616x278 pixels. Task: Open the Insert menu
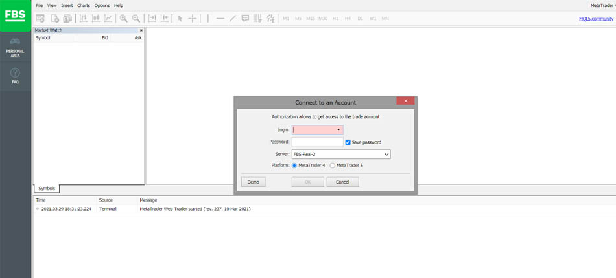point(67,5)
